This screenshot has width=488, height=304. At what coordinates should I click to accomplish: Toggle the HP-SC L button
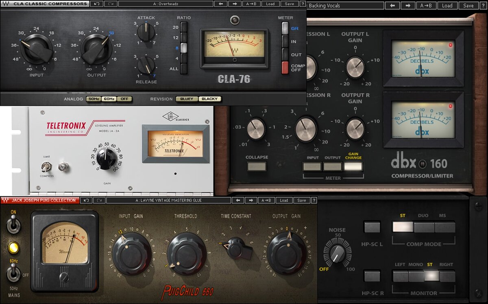tap(372, 227)
